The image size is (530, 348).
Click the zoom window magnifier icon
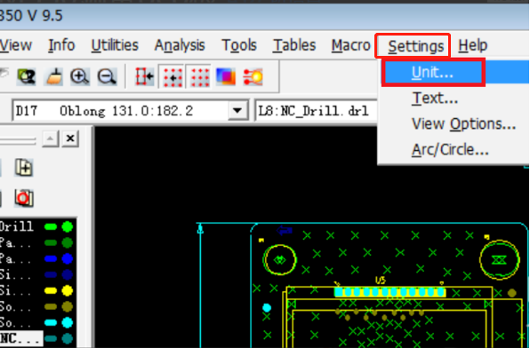tap(27, 76)
